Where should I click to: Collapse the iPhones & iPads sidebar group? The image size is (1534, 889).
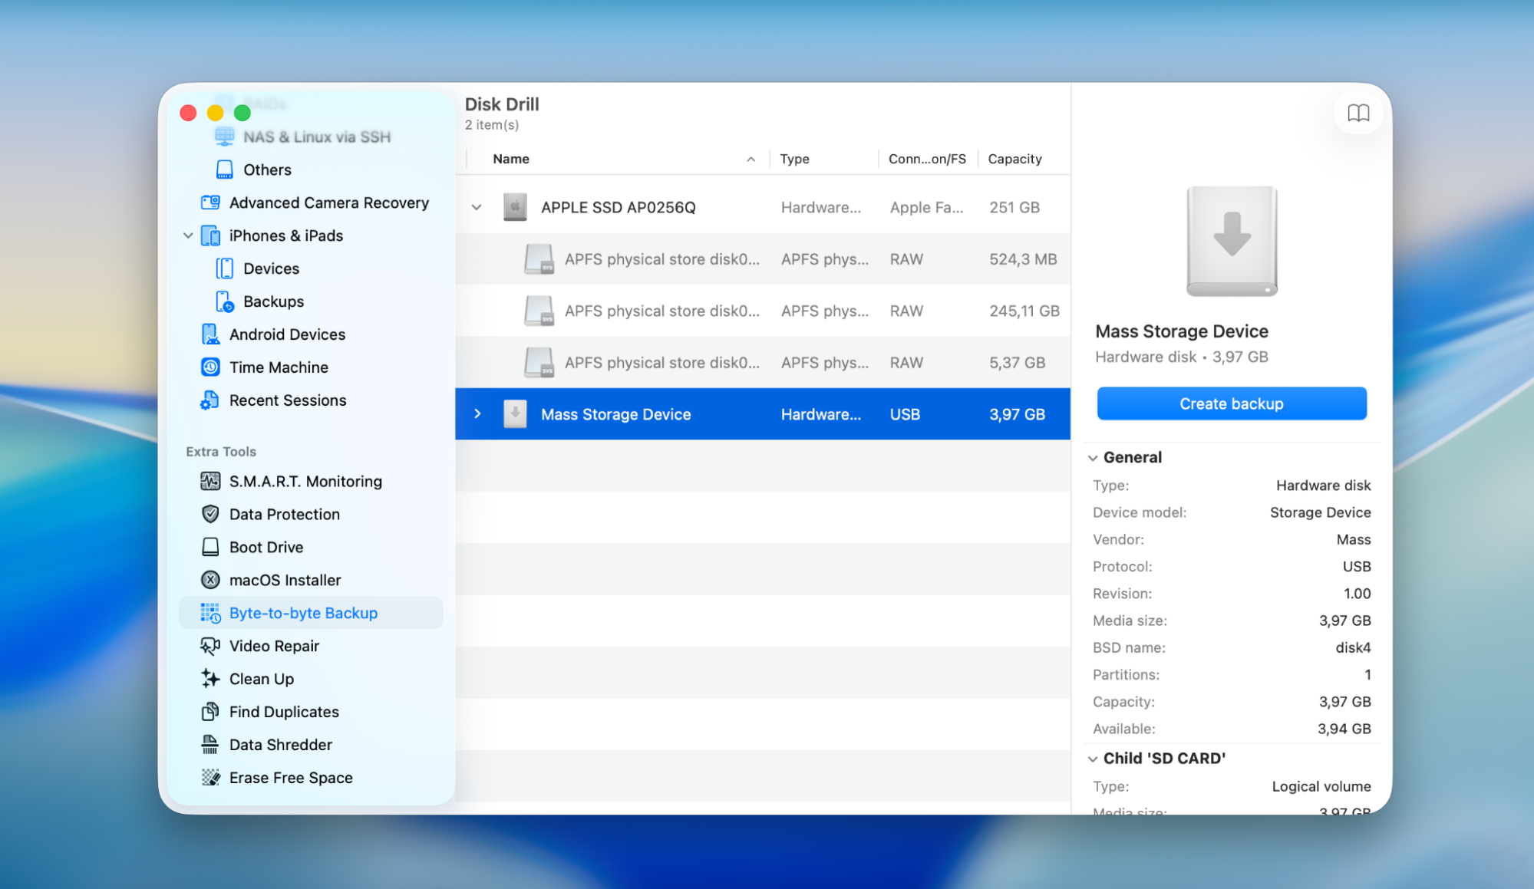188,235
